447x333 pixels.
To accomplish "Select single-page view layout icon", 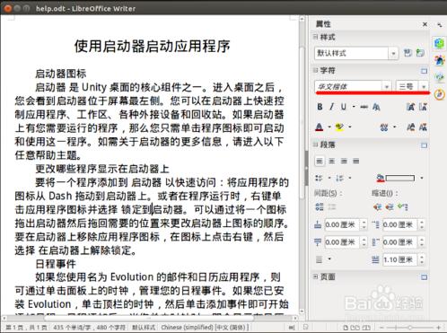I will pyautogui.click(x=346, y=328).
